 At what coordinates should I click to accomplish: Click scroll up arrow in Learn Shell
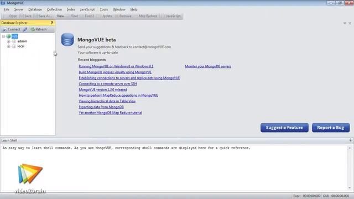[x=350, y=148]
